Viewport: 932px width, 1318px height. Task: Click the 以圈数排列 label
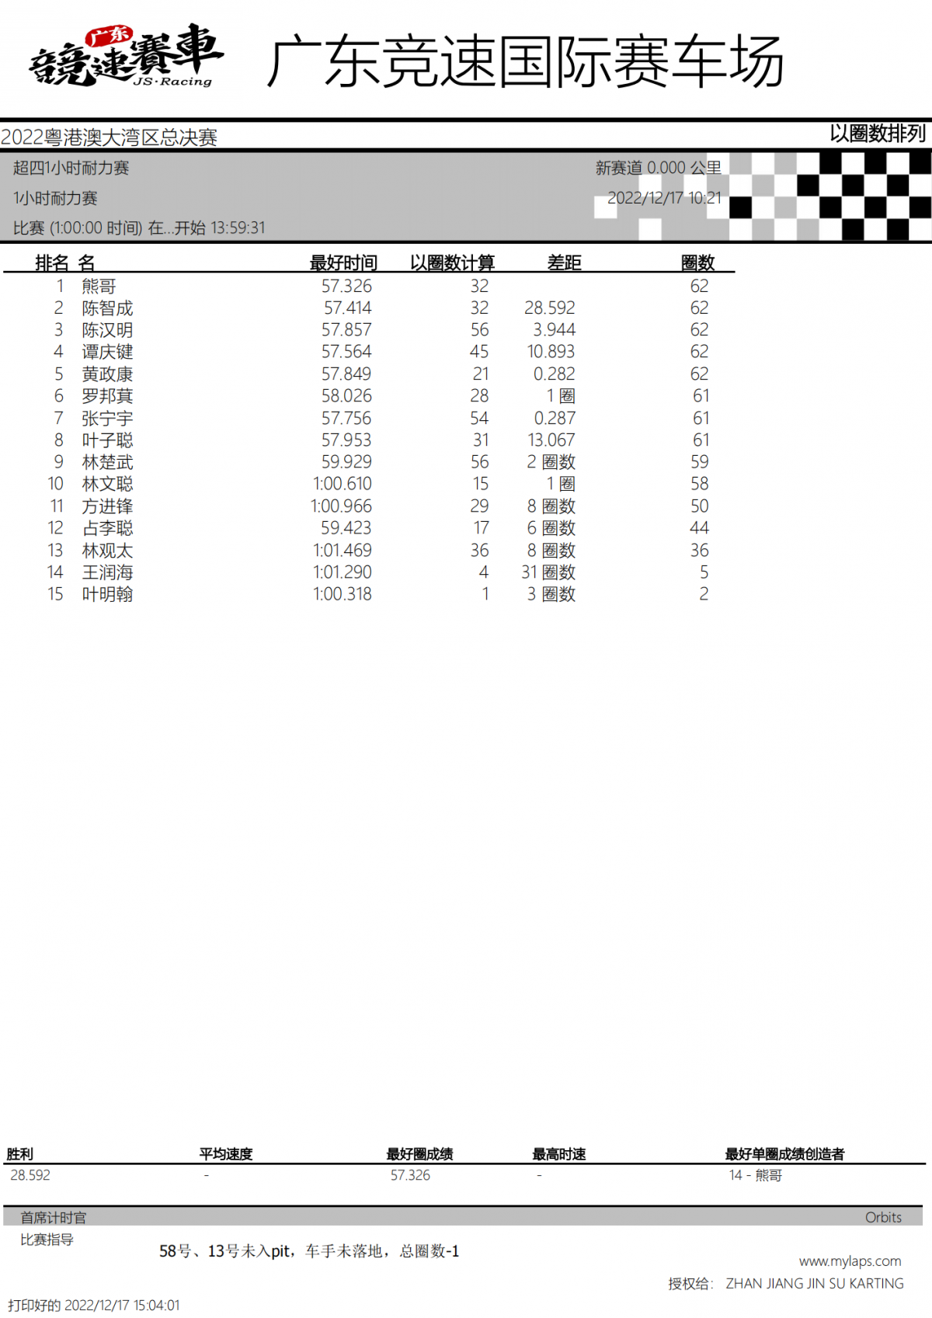877,134
